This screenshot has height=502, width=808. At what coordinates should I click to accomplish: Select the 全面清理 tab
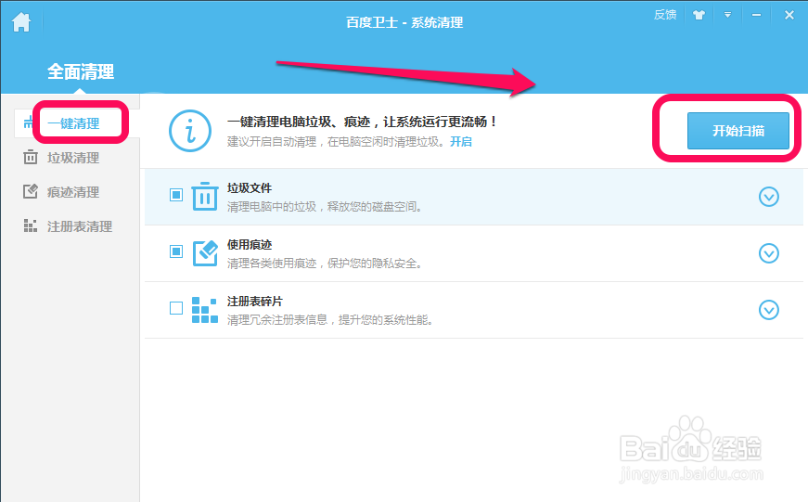[81, 71]
